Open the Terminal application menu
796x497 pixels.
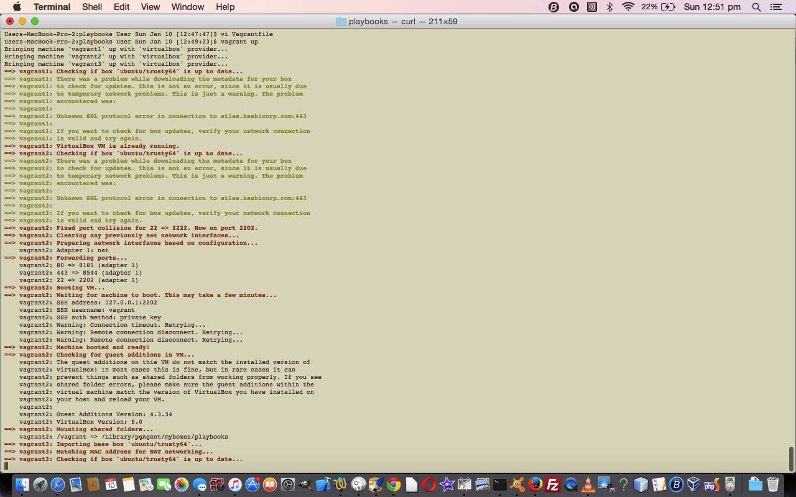[52, 7]
